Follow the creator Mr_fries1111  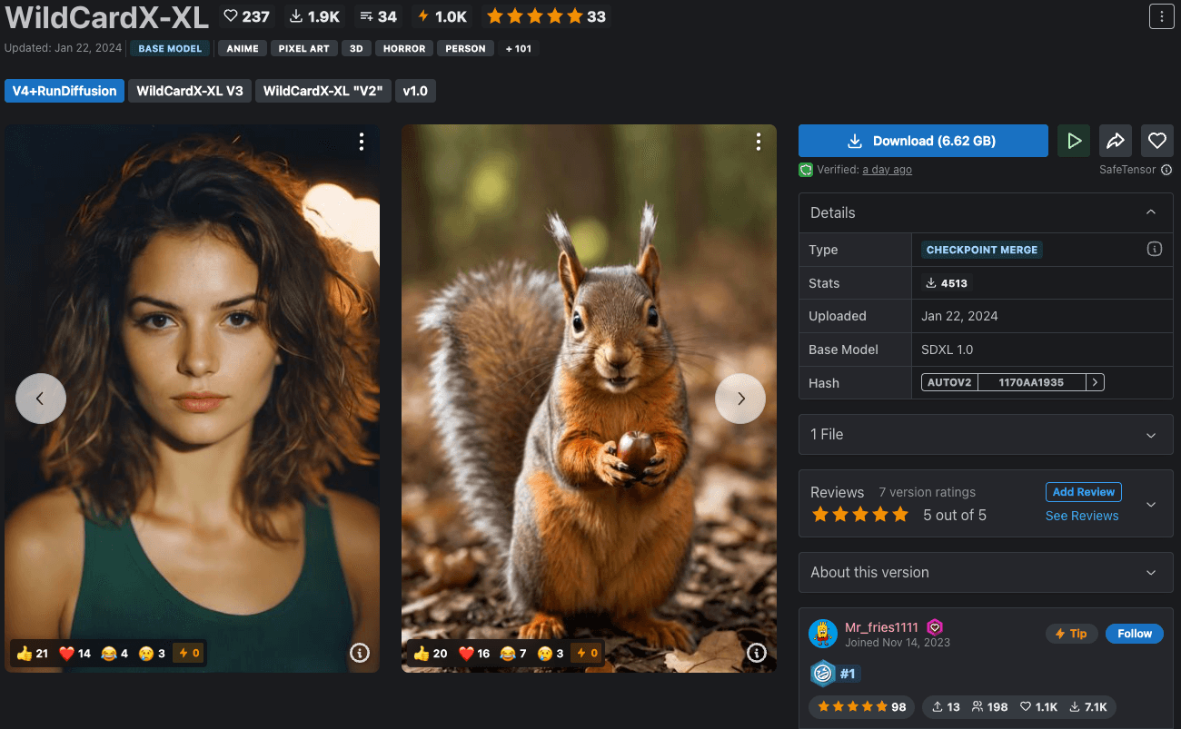(x=1135, y=634)
